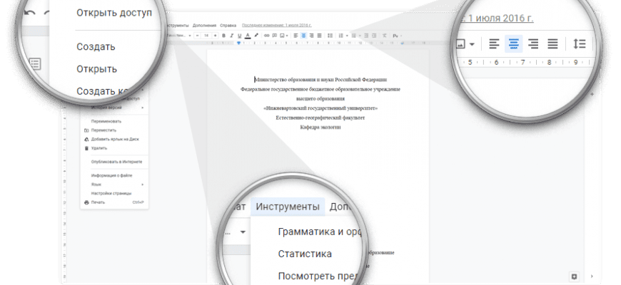Open the Справка menu
The height and width of the screenshot is (285, 621).
228,26
